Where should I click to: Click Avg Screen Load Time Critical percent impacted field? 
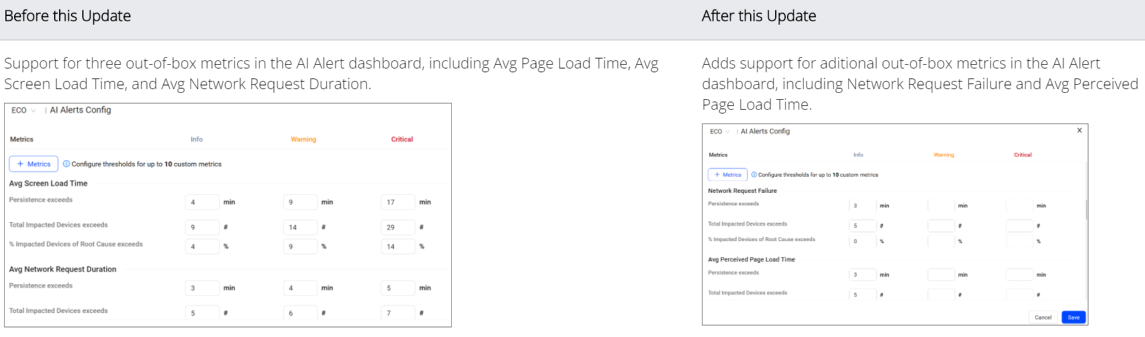point(398,246)
